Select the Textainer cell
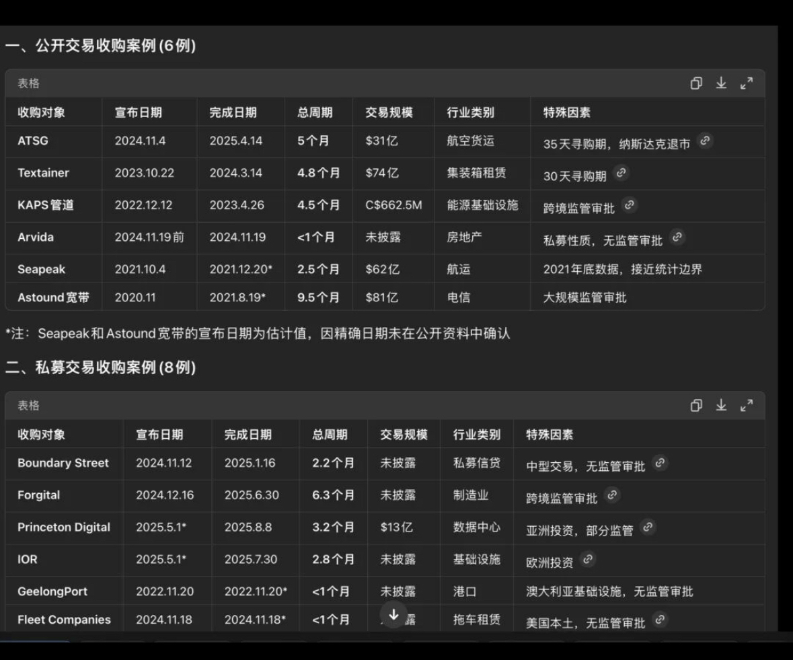 coord(44,173)
